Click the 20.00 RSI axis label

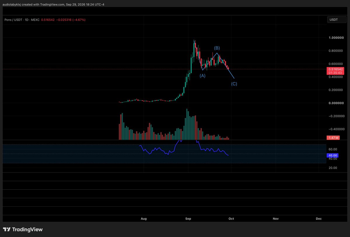tap(333, 168)
